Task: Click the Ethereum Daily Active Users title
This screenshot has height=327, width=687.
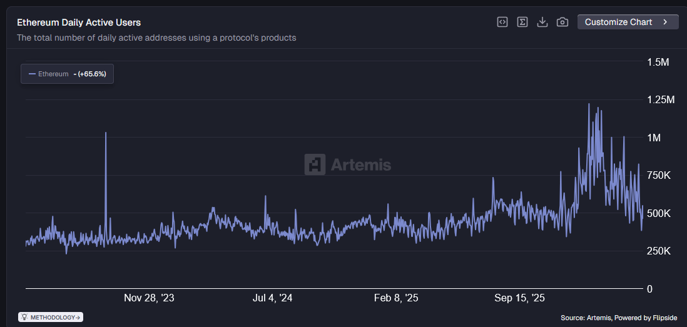Action: 79,23
